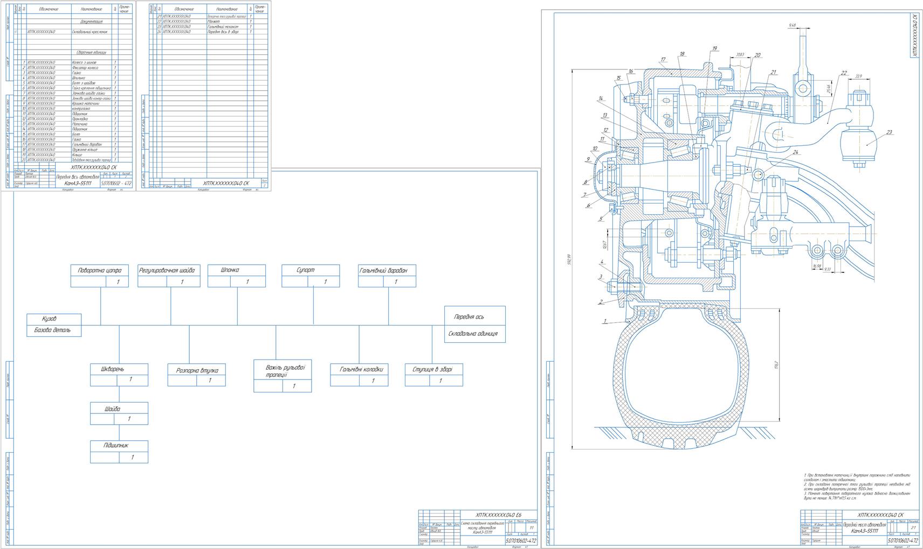Click the 'Підшипник' box at the bottom of the scheme
The height and width of the screenshot is (549, 923).
[x=119, y=452]
